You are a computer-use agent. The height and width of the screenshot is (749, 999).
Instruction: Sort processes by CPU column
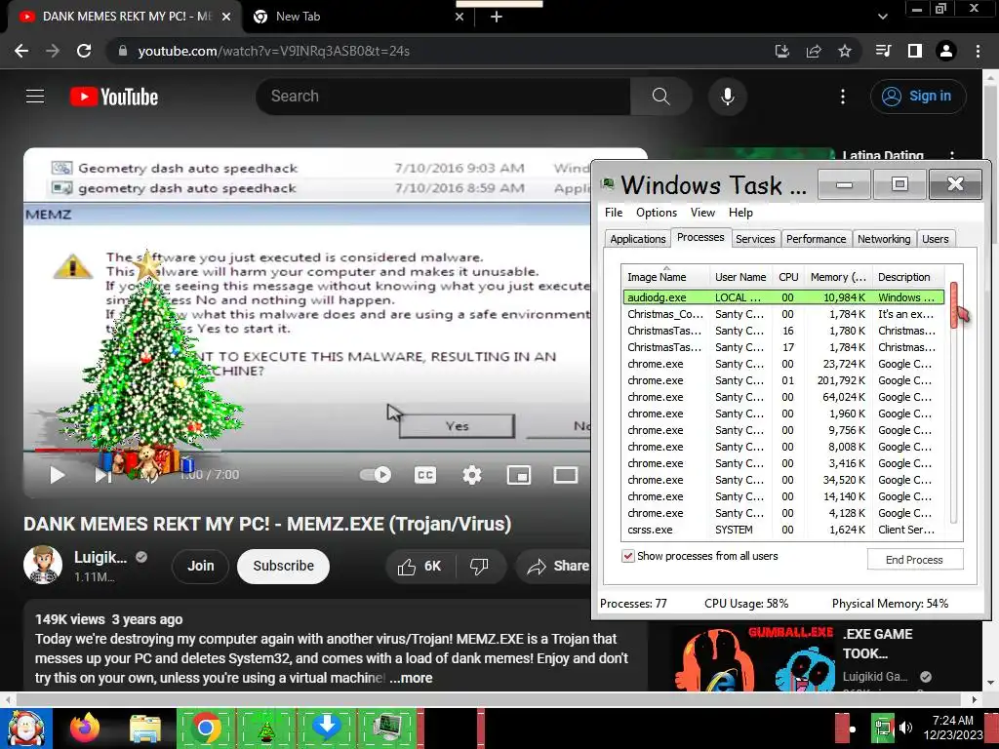788,277
